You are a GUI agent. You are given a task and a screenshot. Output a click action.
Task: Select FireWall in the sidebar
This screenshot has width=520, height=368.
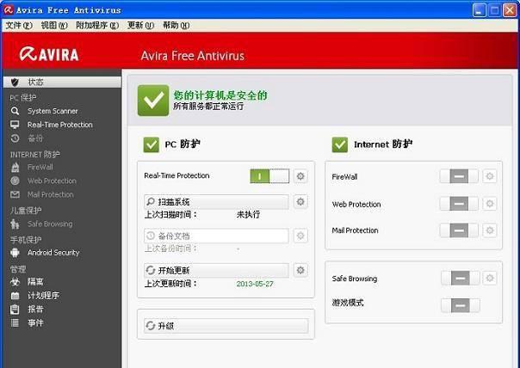40,168
